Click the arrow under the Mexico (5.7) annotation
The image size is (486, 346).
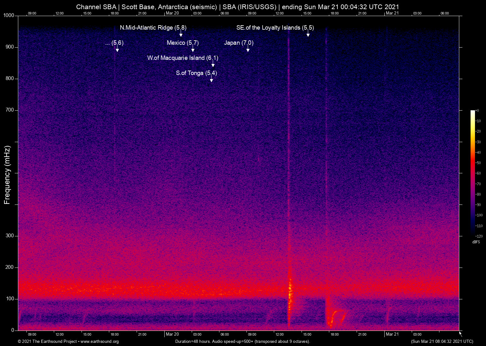point(193,49)
